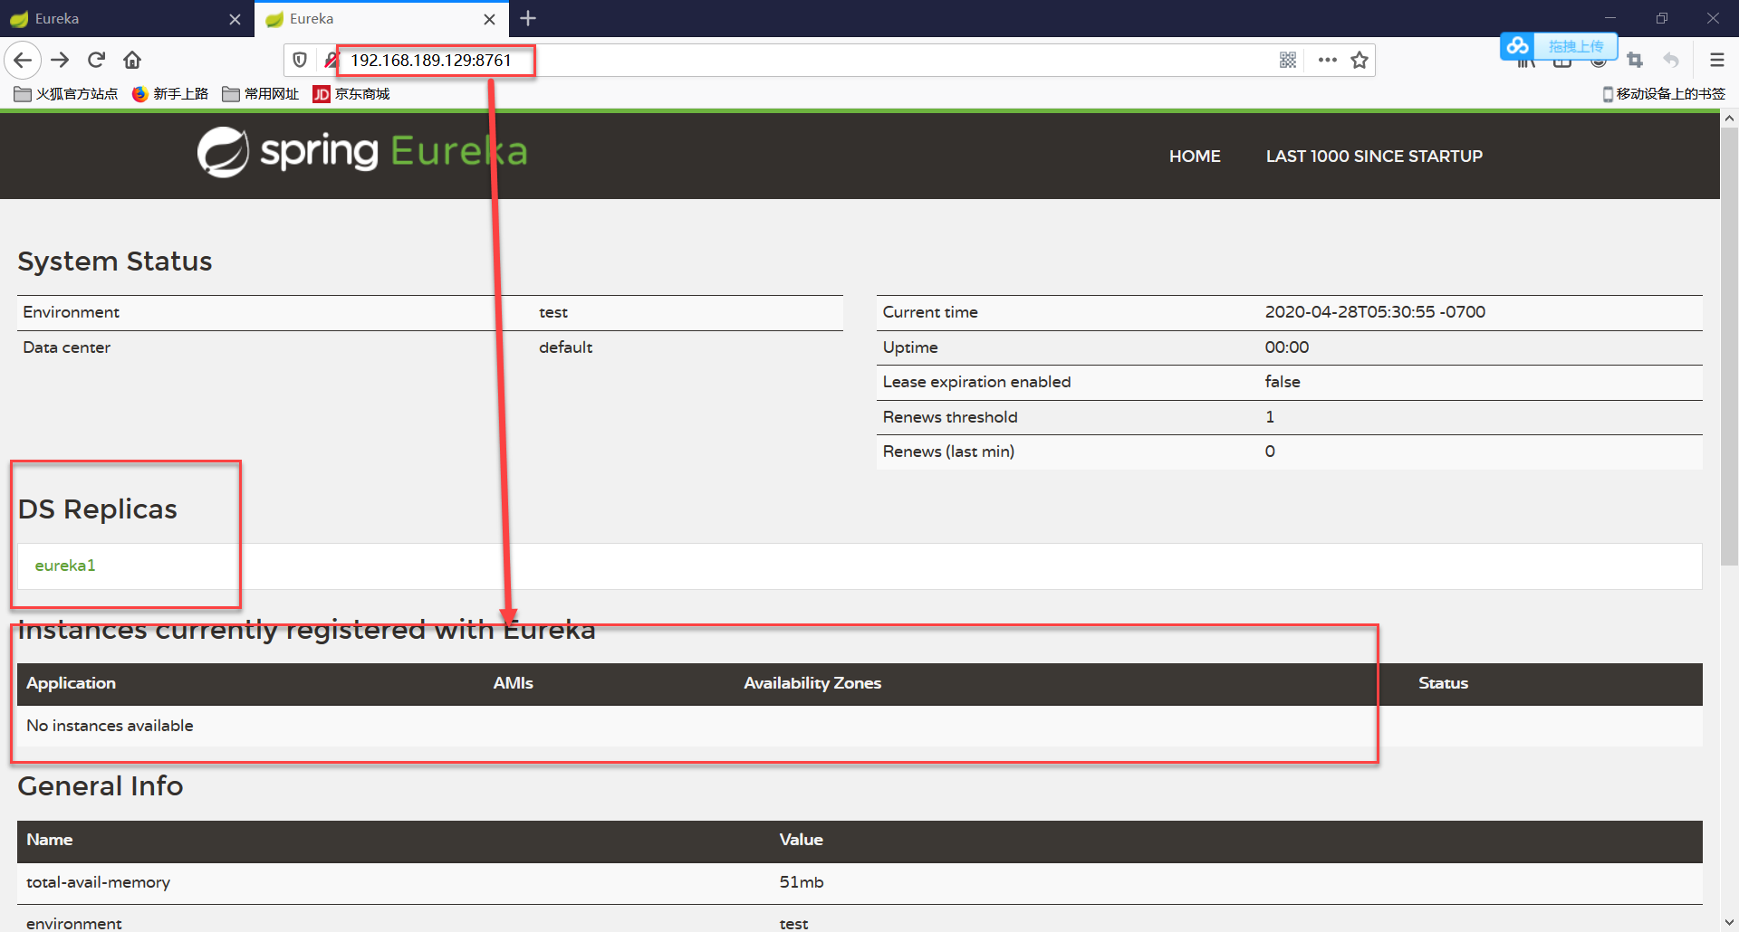Open LAST 1000 SINCE STARTUP page
Screen dimensions: 1739x932
(x=1374, y=157)
